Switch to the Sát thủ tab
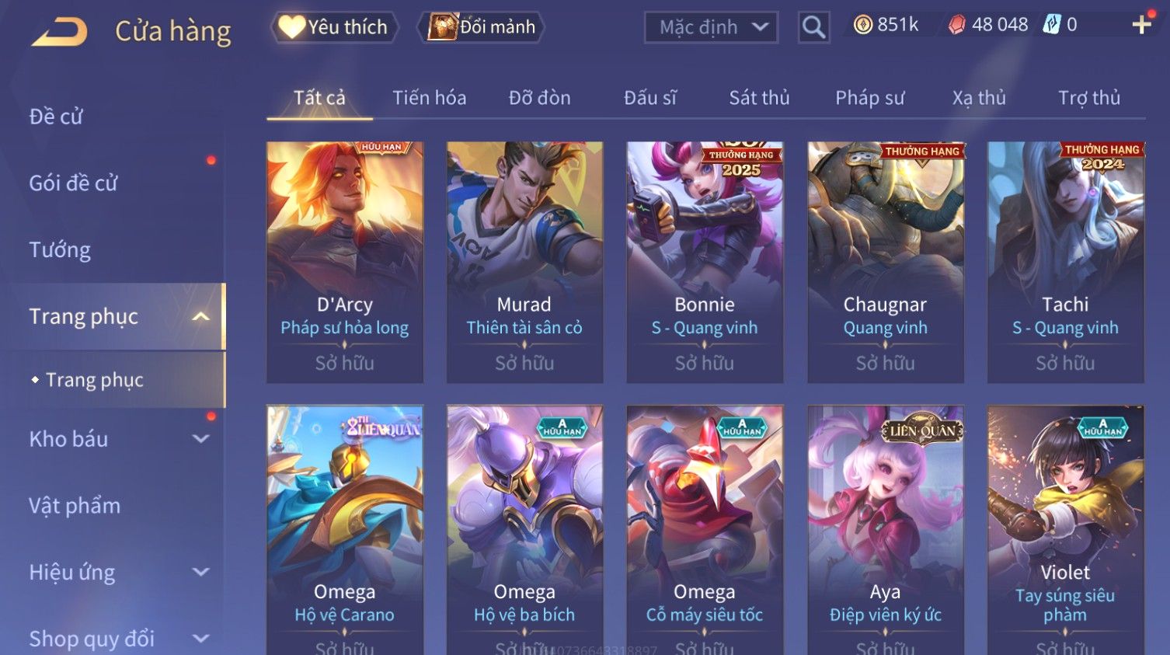 759,98
